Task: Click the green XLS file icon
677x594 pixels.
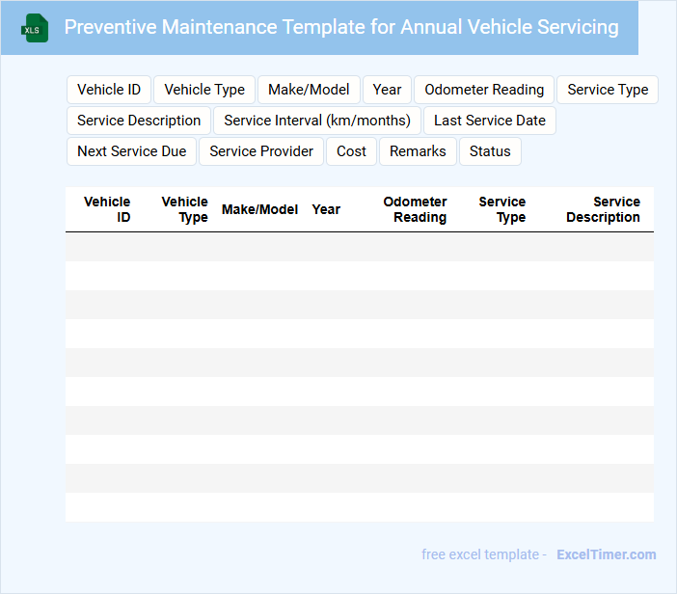Action: coord(35,28)
